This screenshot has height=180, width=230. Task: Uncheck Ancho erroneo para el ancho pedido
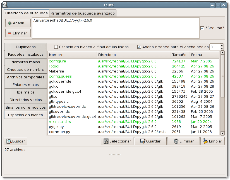pyautogui.click(x=139, y=47)
